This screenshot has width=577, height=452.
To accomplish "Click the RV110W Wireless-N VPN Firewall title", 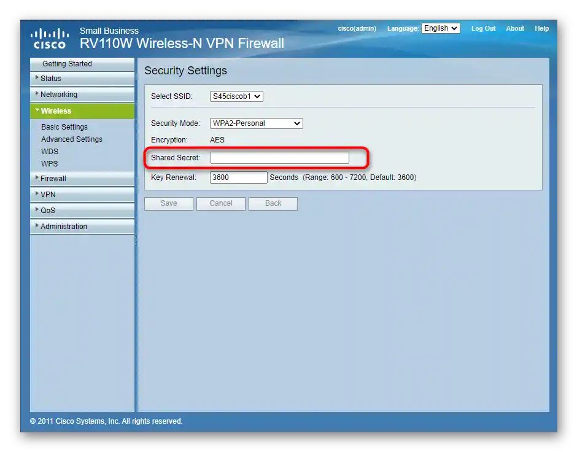I will (x=182, y=44).
